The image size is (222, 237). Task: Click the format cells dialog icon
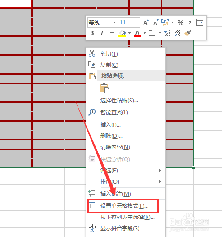click(x=92, y=206)
